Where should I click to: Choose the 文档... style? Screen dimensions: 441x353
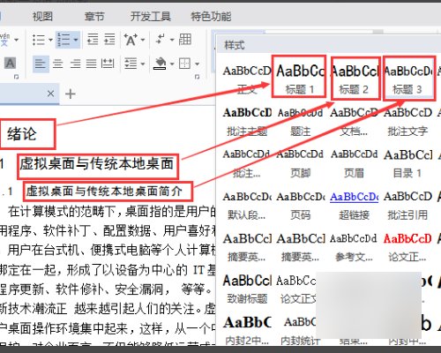click(354, 121)
